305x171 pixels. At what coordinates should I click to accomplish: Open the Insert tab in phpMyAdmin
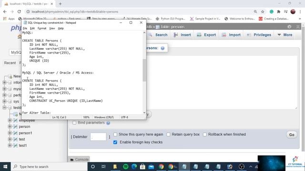tap(182, 35)
